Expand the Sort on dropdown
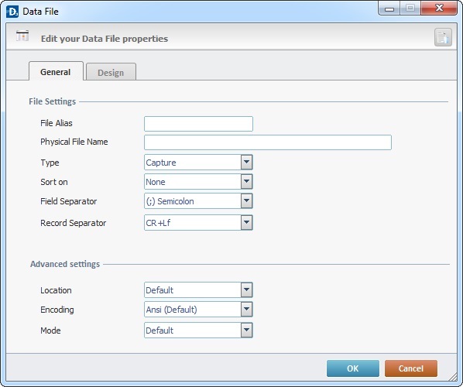 [246, 182]
